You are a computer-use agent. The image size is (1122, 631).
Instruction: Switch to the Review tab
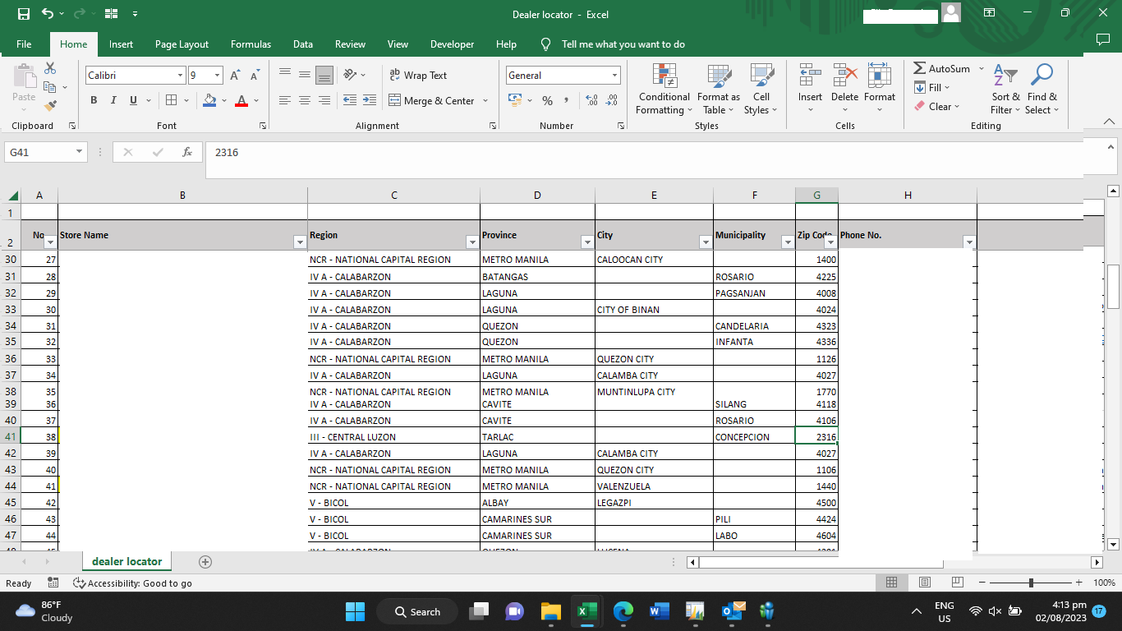350,44
